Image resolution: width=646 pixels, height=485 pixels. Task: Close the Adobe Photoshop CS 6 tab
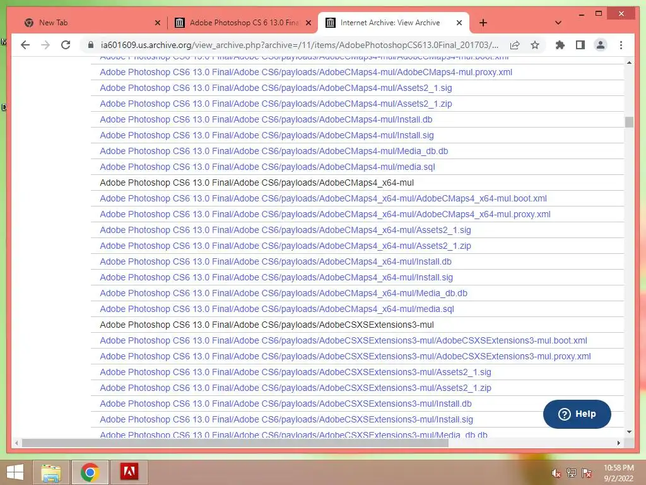(308, 23)
